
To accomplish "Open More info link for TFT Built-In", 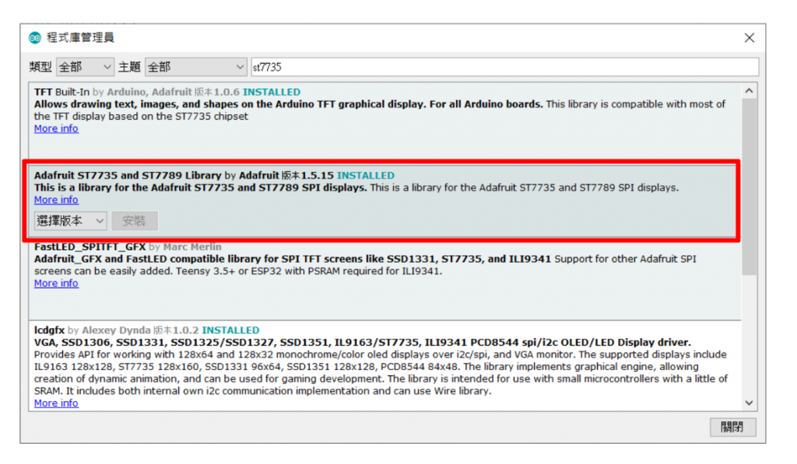I will (56, 128).
